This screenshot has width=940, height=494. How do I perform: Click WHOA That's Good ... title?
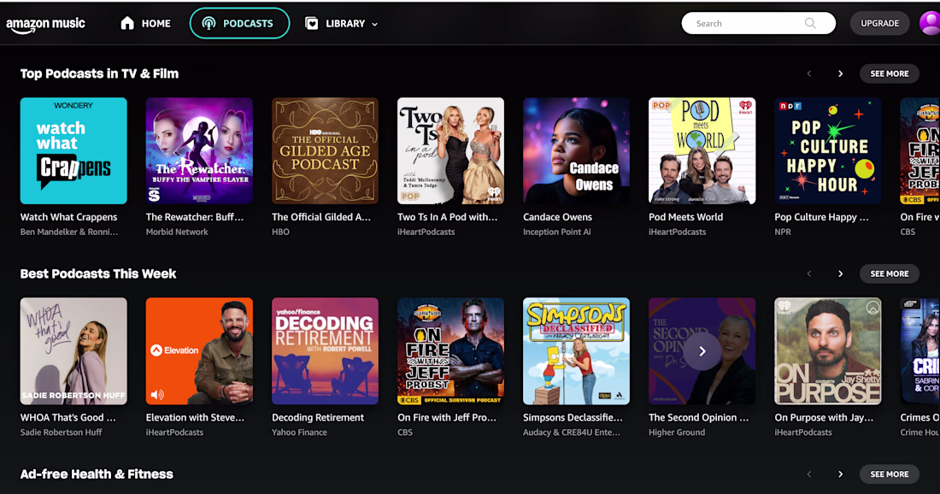pos(68,417)
